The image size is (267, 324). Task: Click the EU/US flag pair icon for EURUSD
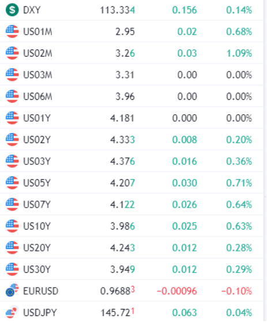pyautogui.click(x=12, y=291)
